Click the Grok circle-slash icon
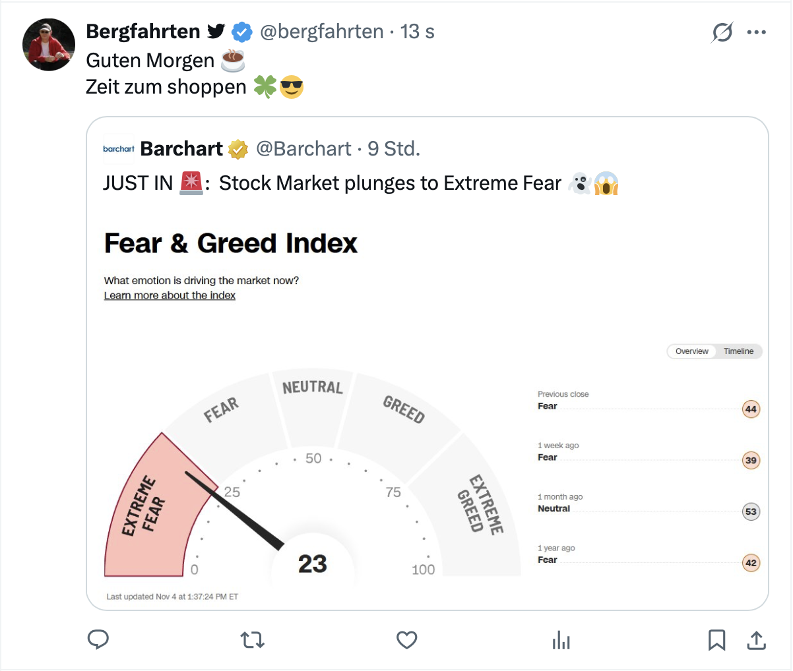 [722, 32]
